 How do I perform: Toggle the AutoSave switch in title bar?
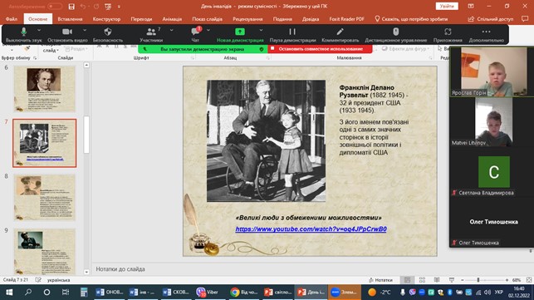[54, 7]
